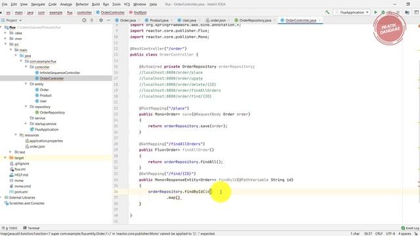The height and width of the screenshot is (236, 420).
Task: Click the CRLF line separator indicator
Action: (x=379, y=233)
